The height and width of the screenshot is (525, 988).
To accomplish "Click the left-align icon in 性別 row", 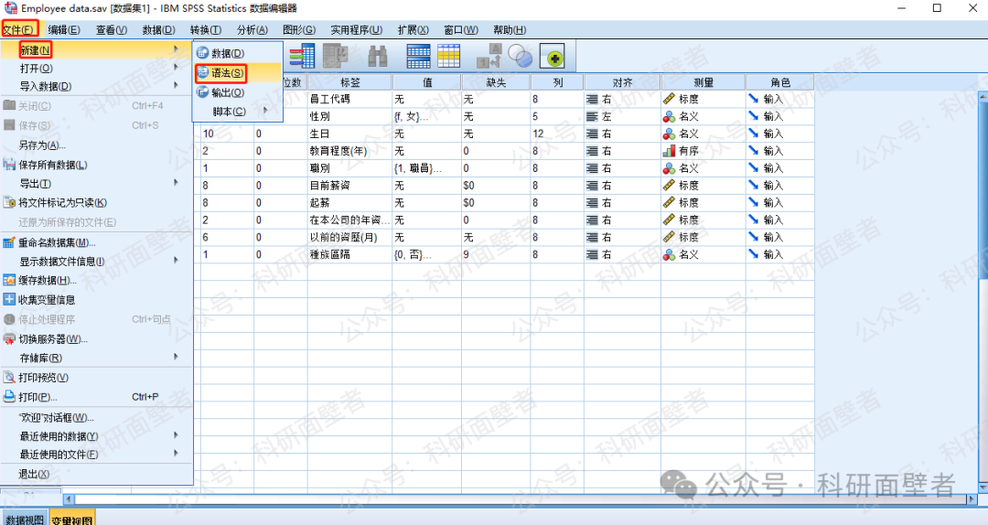I will click(592, 116).
